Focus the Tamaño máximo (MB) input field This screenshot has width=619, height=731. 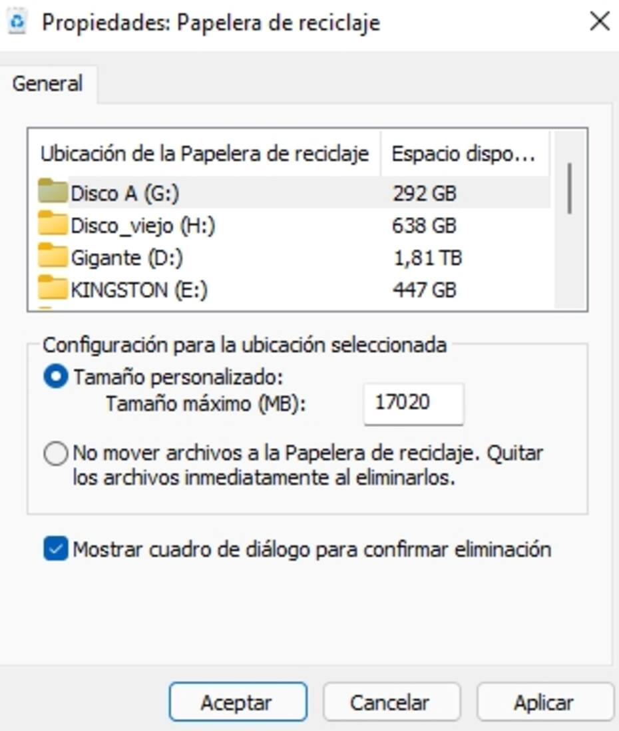point(413,403)
